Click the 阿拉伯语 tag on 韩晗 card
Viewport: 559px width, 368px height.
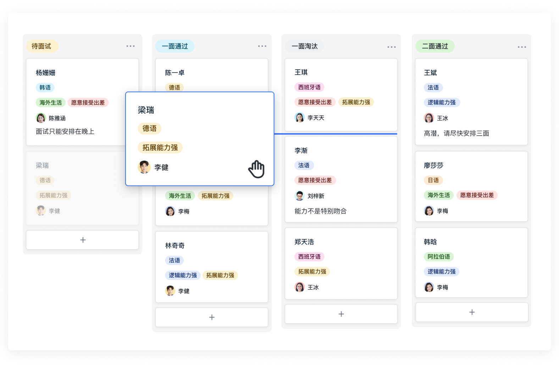click(438, 257)
